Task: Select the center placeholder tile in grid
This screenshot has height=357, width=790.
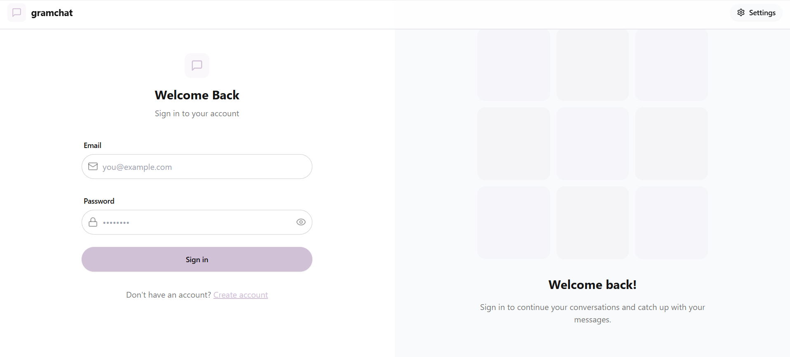Action: 593,143
